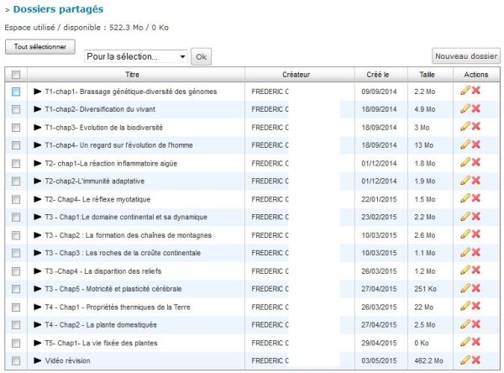
Task: Open the 'Pour la sélection...' dropdown
Action: [x=136, y=56]
